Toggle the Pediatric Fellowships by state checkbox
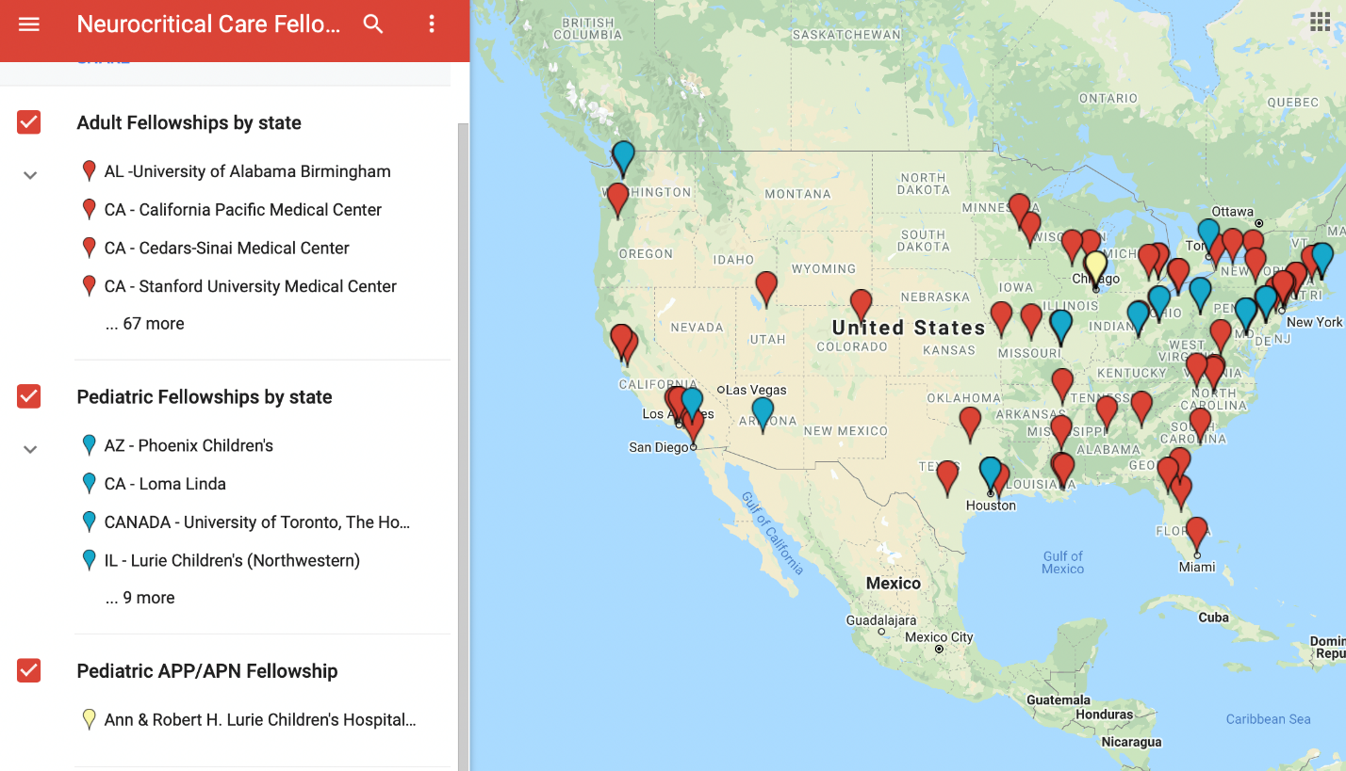 pyautogui.click(x=29, y=396)
